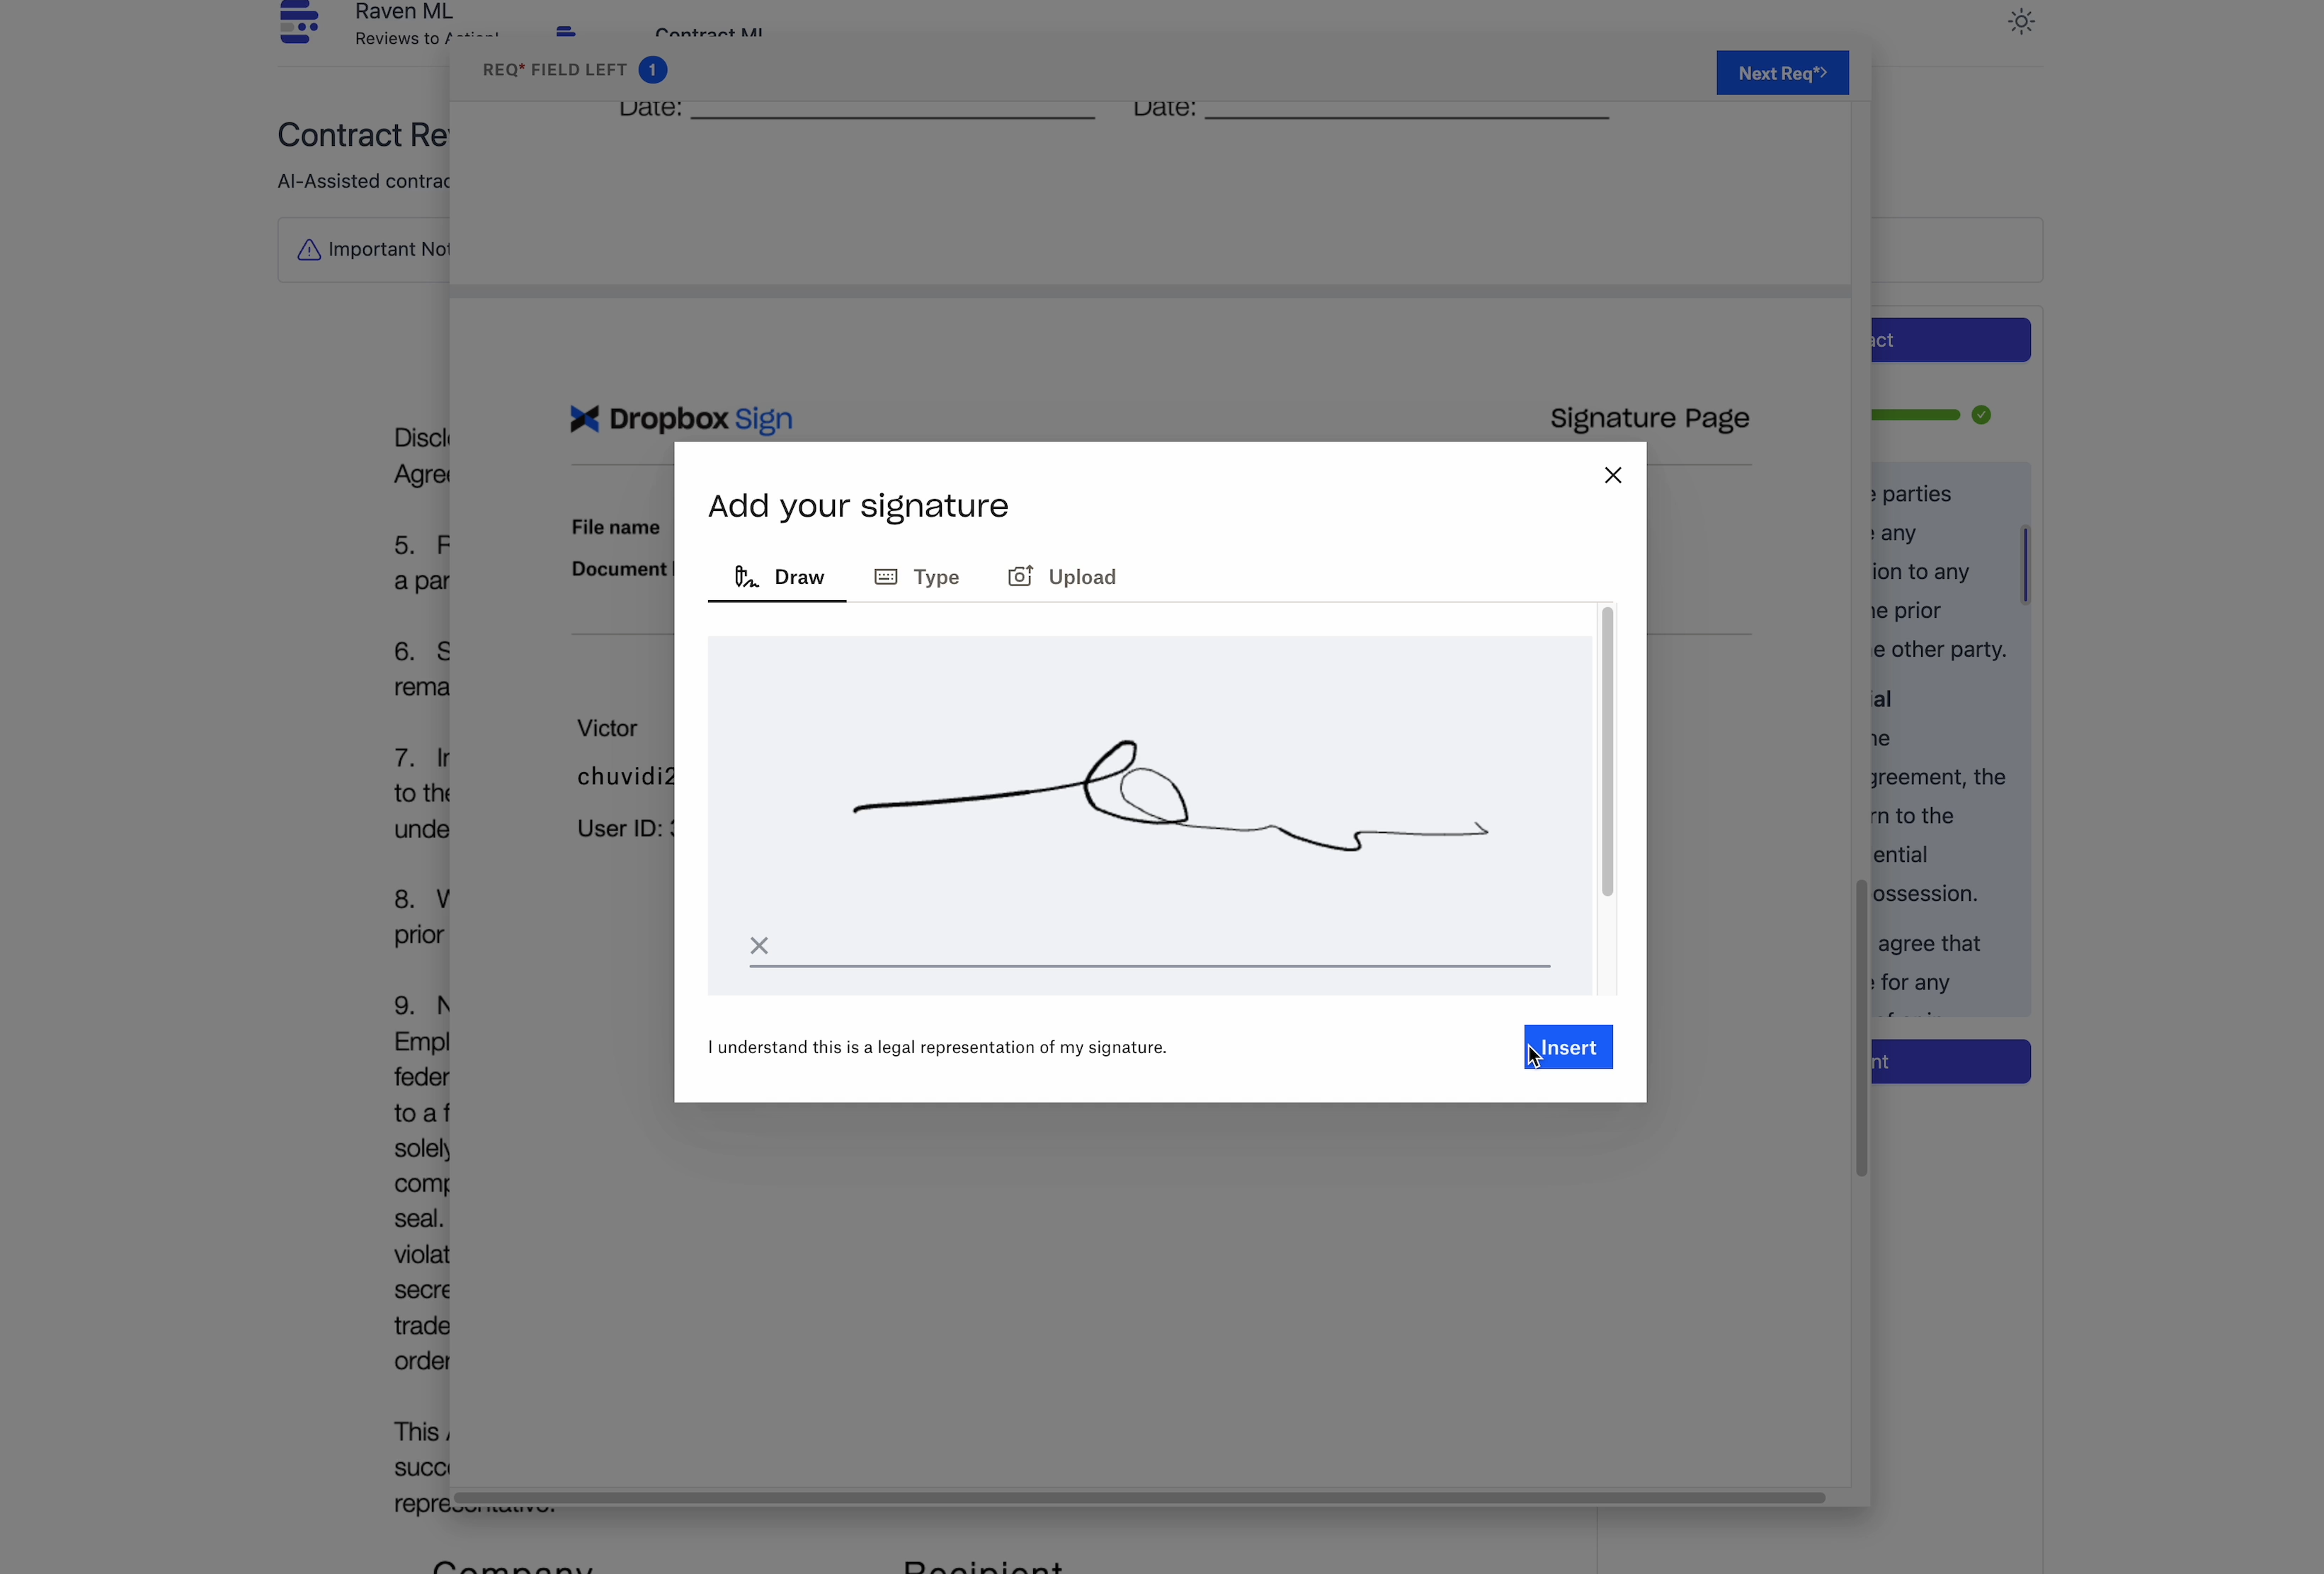This screenshot has height=1574, width=2324.
Task: Click the Dropbox Sign logo
Action: tap(681, 419)
